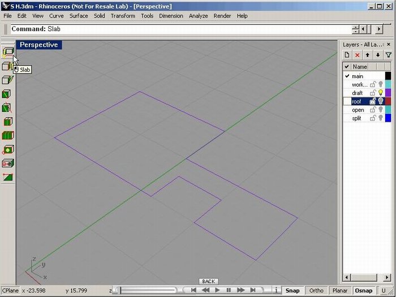Image resolution: width=396 pixels, height=297 pixels.
Task: Click the New Layer icon
Action: pos(347,55)
